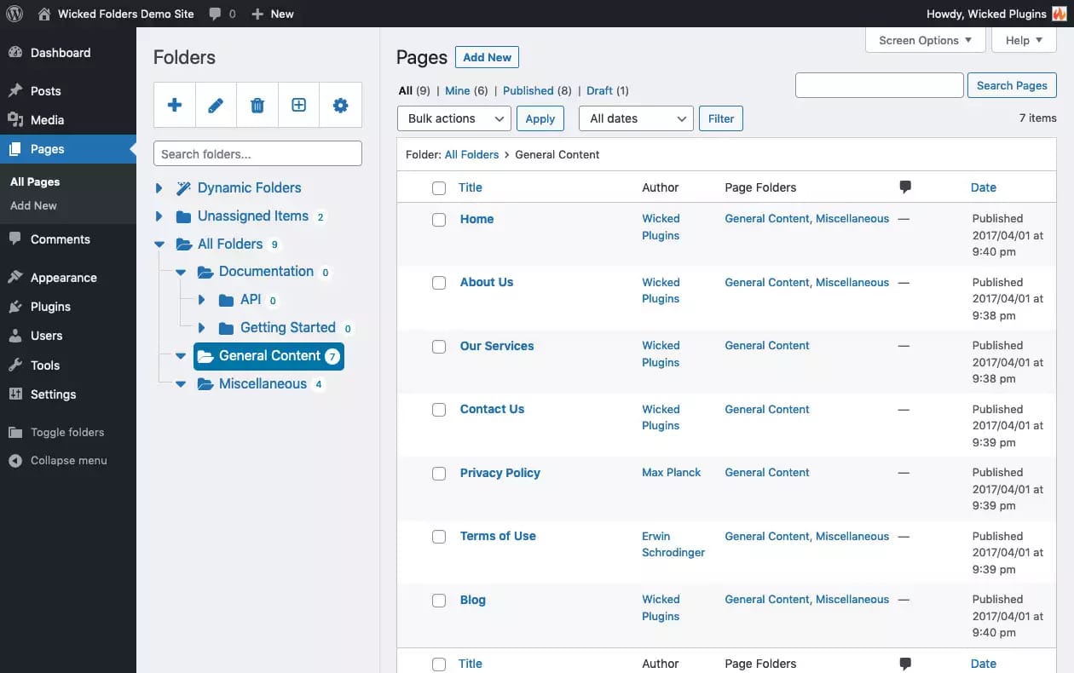This screenshot has width=1074, height=673.
Task: Tick the checkbox beside Contact Us
Action: click(x=439, y=409)
